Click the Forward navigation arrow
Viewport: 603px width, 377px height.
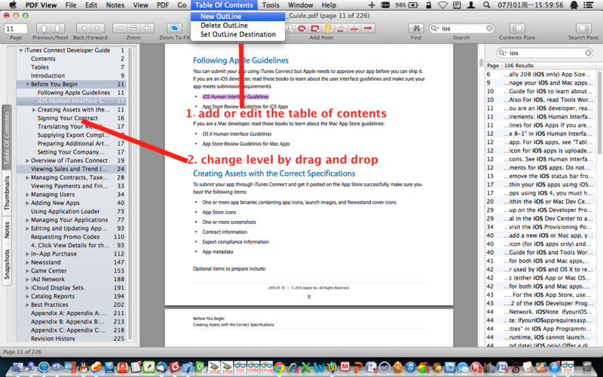click(98, 28)
